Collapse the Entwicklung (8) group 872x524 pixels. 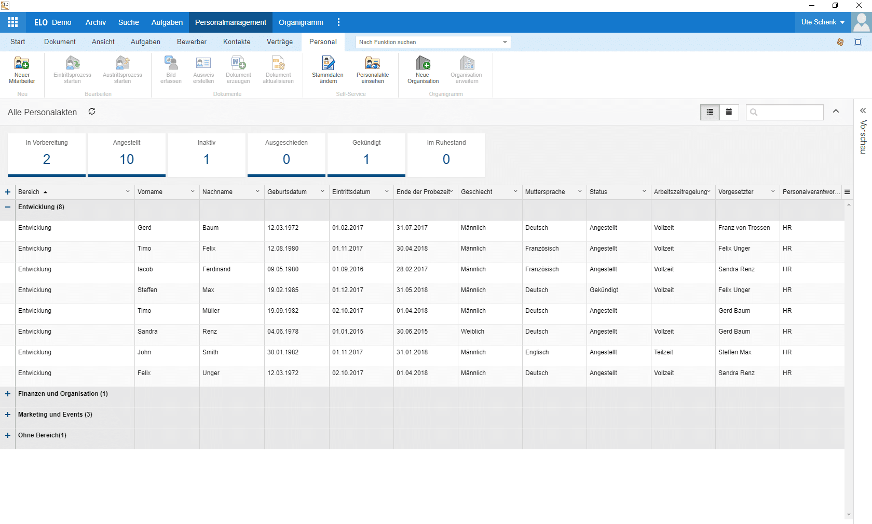click(x=8, y=207)
